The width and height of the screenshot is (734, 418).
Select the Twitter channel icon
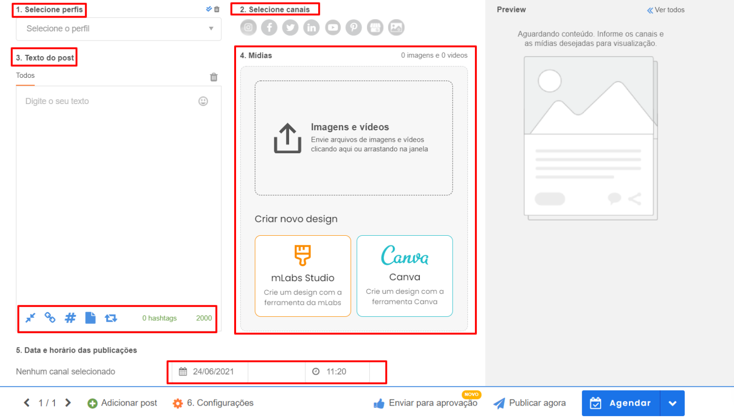point(290,27)
